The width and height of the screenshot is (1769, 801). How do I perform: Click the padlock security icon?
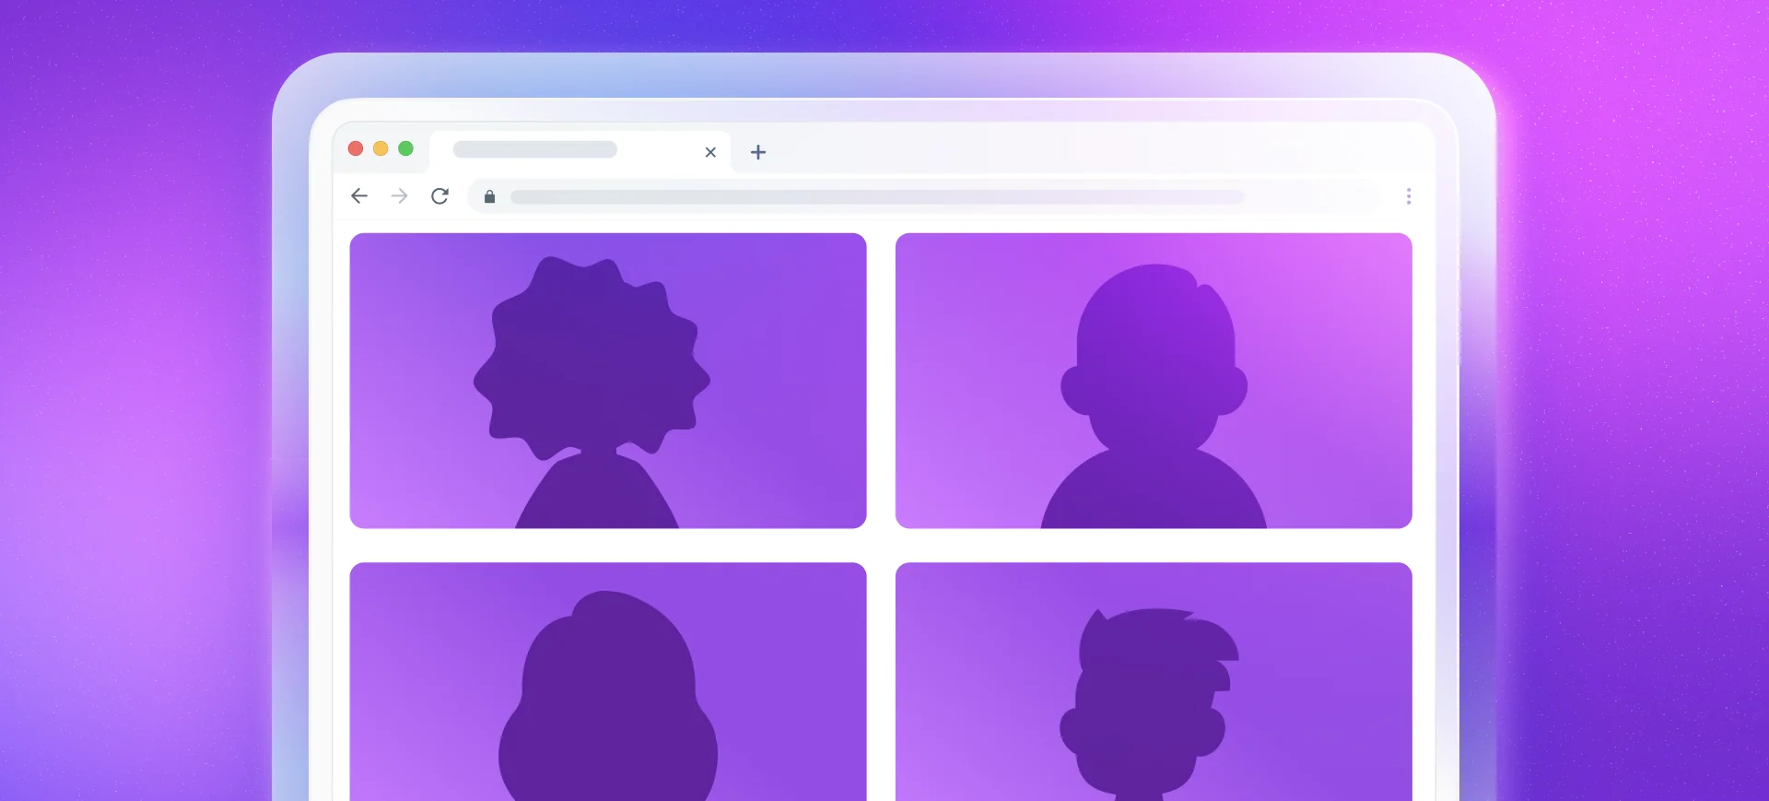489,196
